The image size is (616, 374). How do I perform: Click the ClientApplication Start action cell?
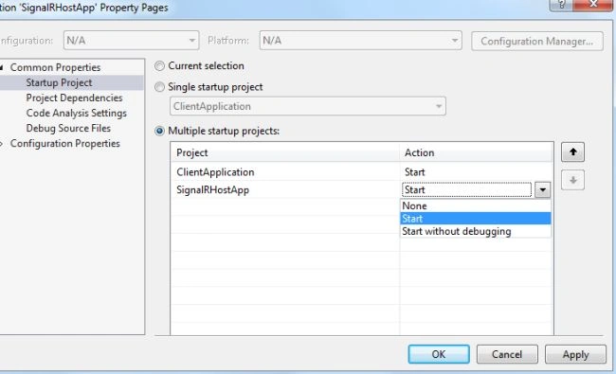click(x=476, y=172)
